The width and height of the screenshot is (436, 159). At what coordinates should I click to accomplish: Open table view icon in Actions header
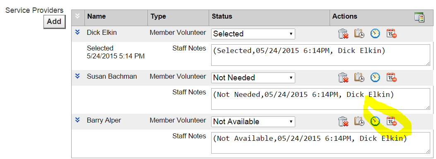tap(419, 17)
